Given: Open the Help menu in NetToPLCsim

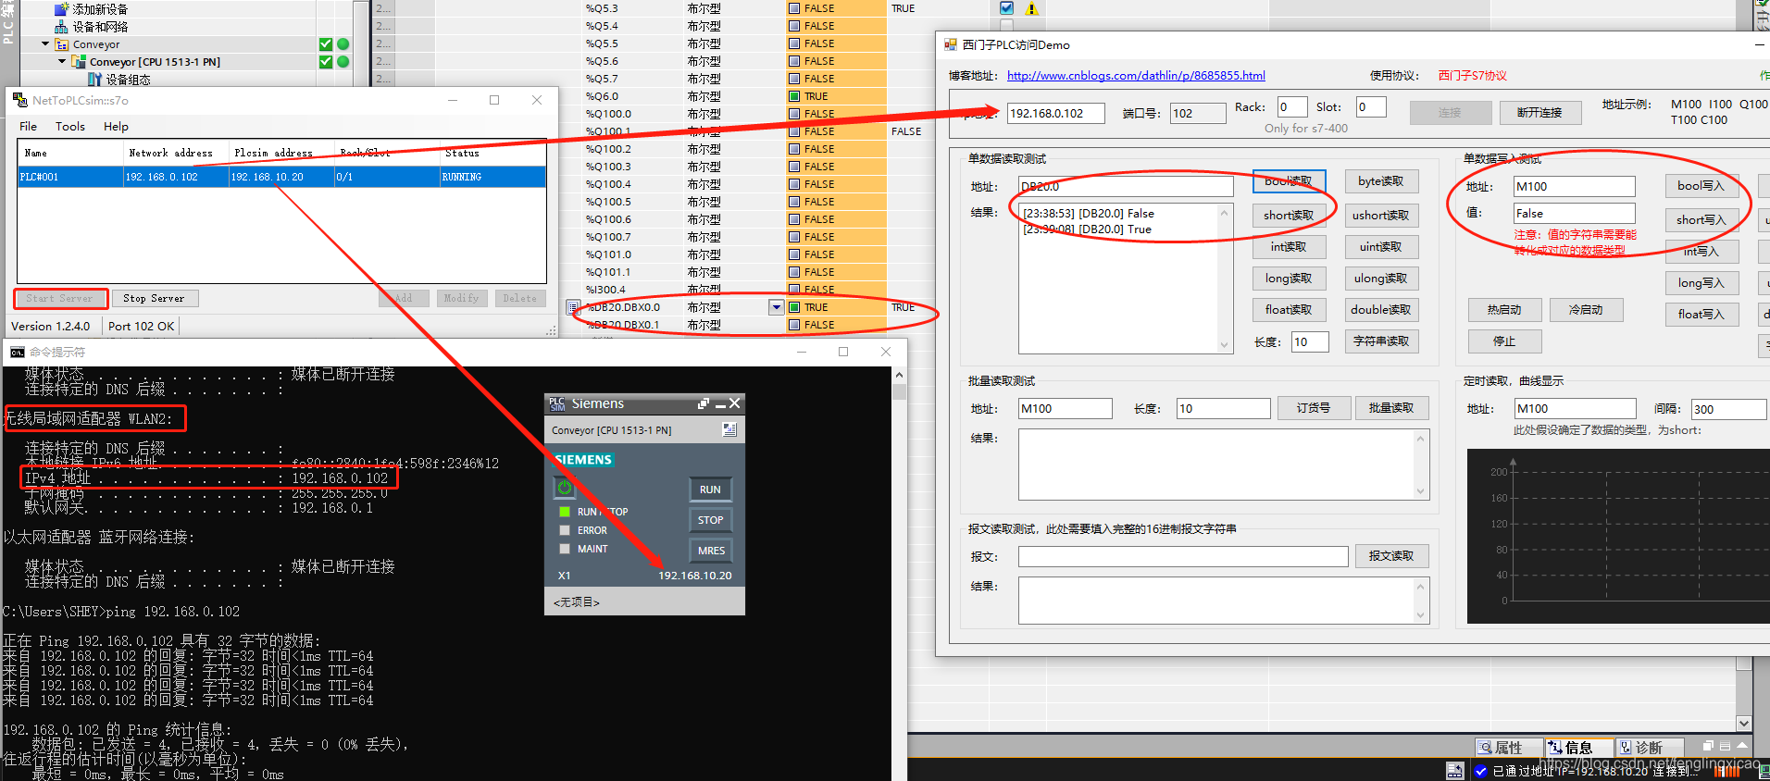Looking at the screenshot, I should (x=116, y=126).
